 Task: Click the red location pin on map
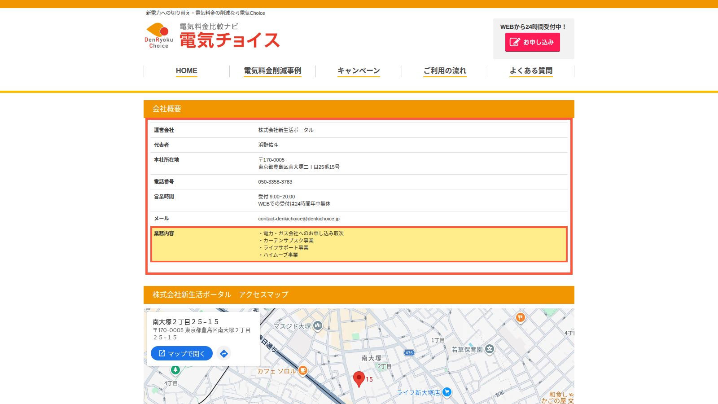pyautogui.click(x=359, y=379)
